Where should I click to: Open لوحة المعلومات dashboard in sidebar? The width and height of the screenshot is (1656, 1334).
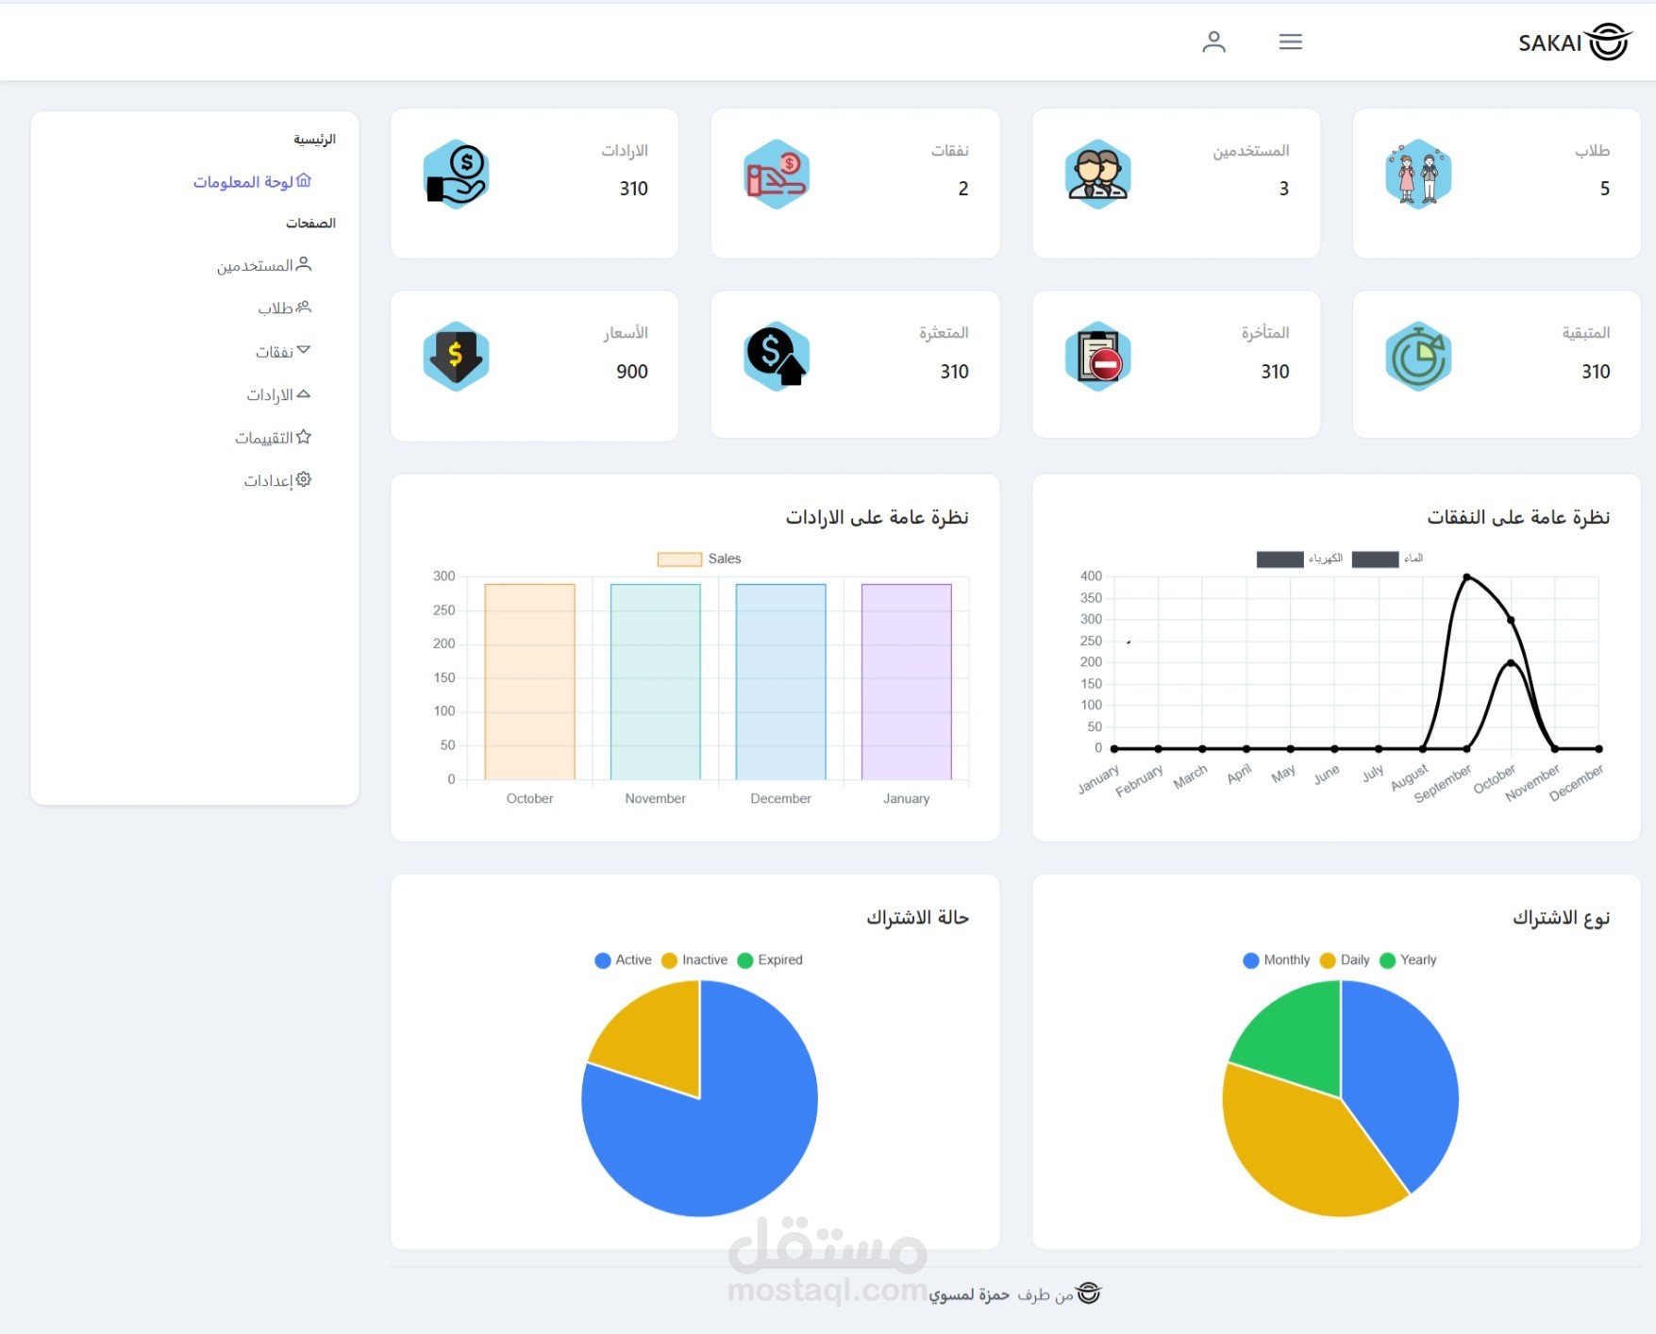click(252, 181)
